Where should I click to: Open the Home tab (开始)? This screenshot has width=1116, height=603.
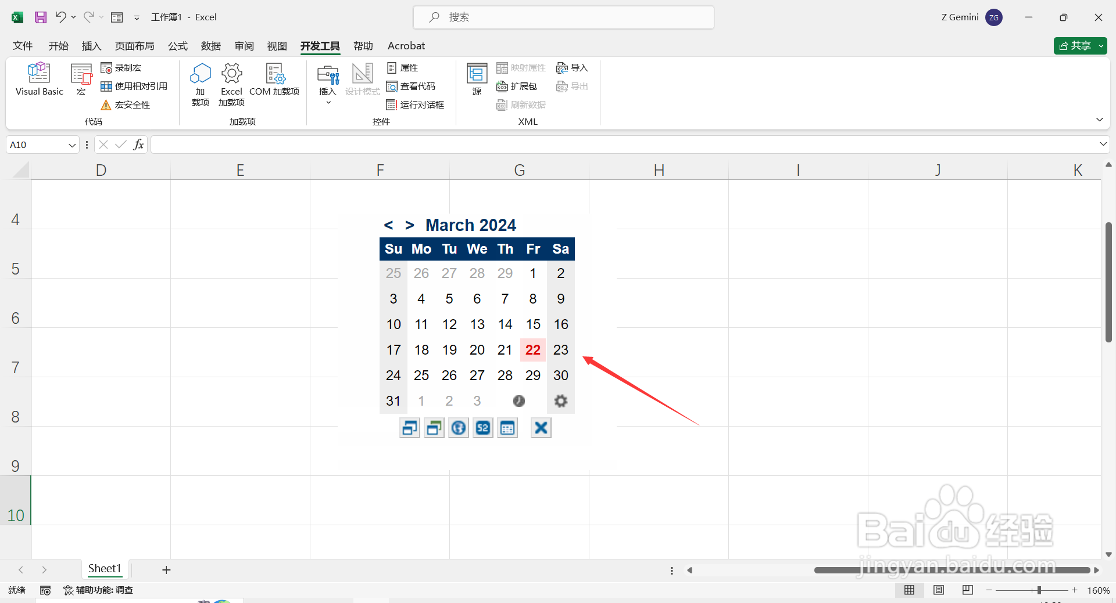coord(58,46)
